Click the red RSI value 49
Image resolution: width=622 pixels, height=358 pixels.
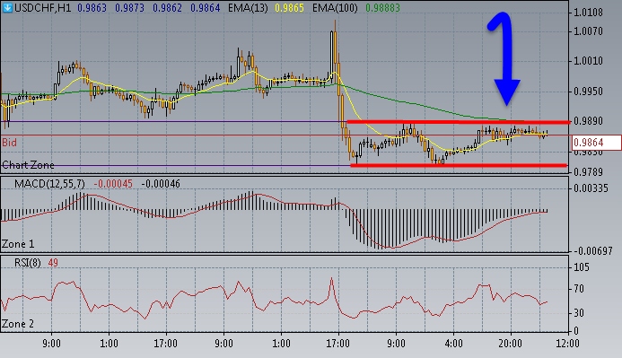(53, 263)
